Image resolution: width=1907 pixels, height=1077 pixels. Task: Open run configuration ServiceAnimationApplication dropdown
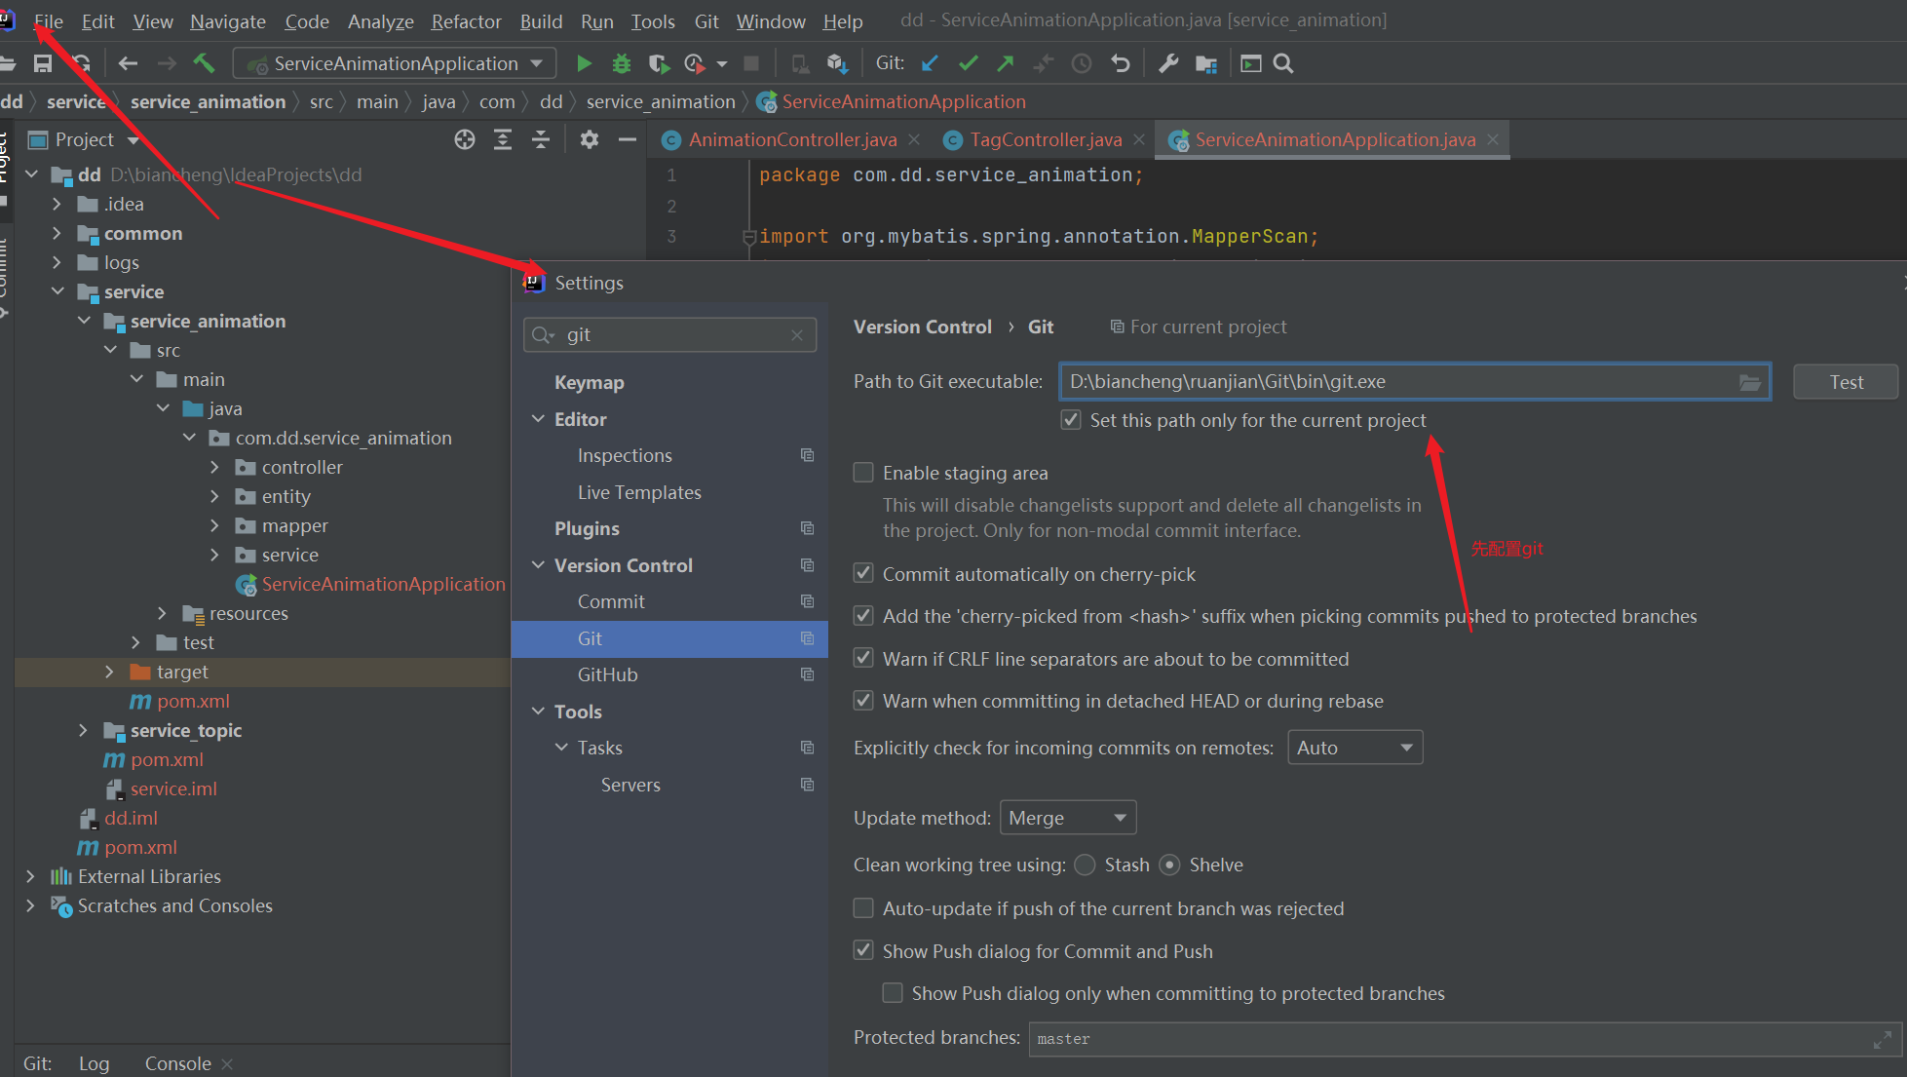point(395,64)
